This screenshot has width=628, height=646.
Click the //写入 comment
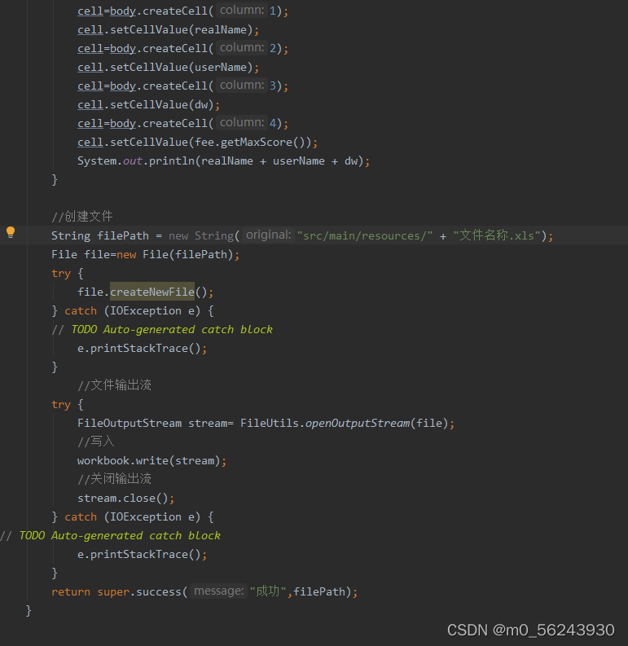click(95, 442)
